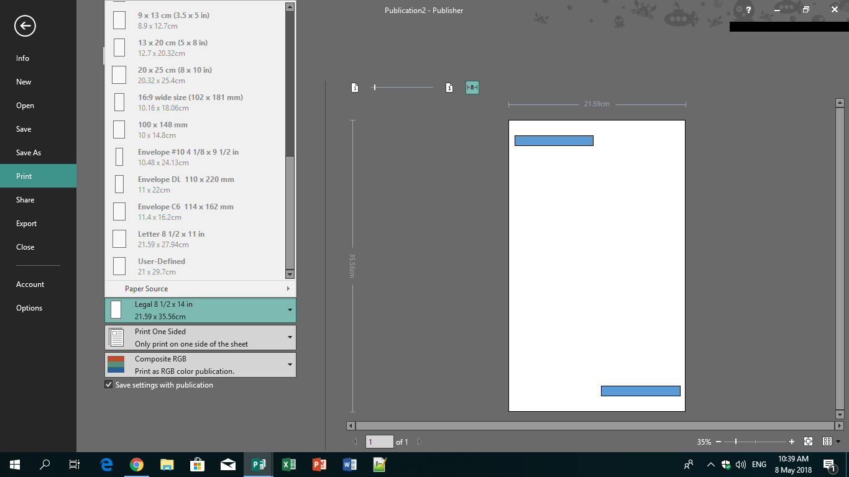Toggle the show rulers preview button
Image resolution: width=849 pixels, height=477 pixels.
(472, 88)
